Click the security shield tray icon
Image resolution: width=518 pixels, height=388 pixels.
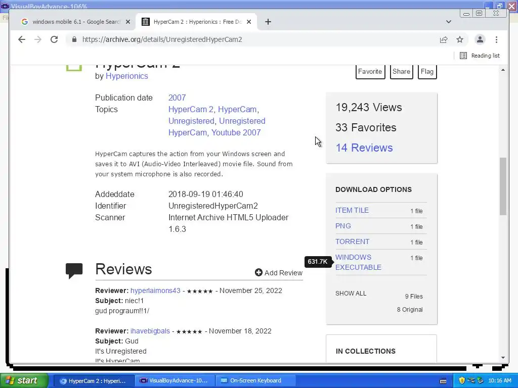[462, 381]
